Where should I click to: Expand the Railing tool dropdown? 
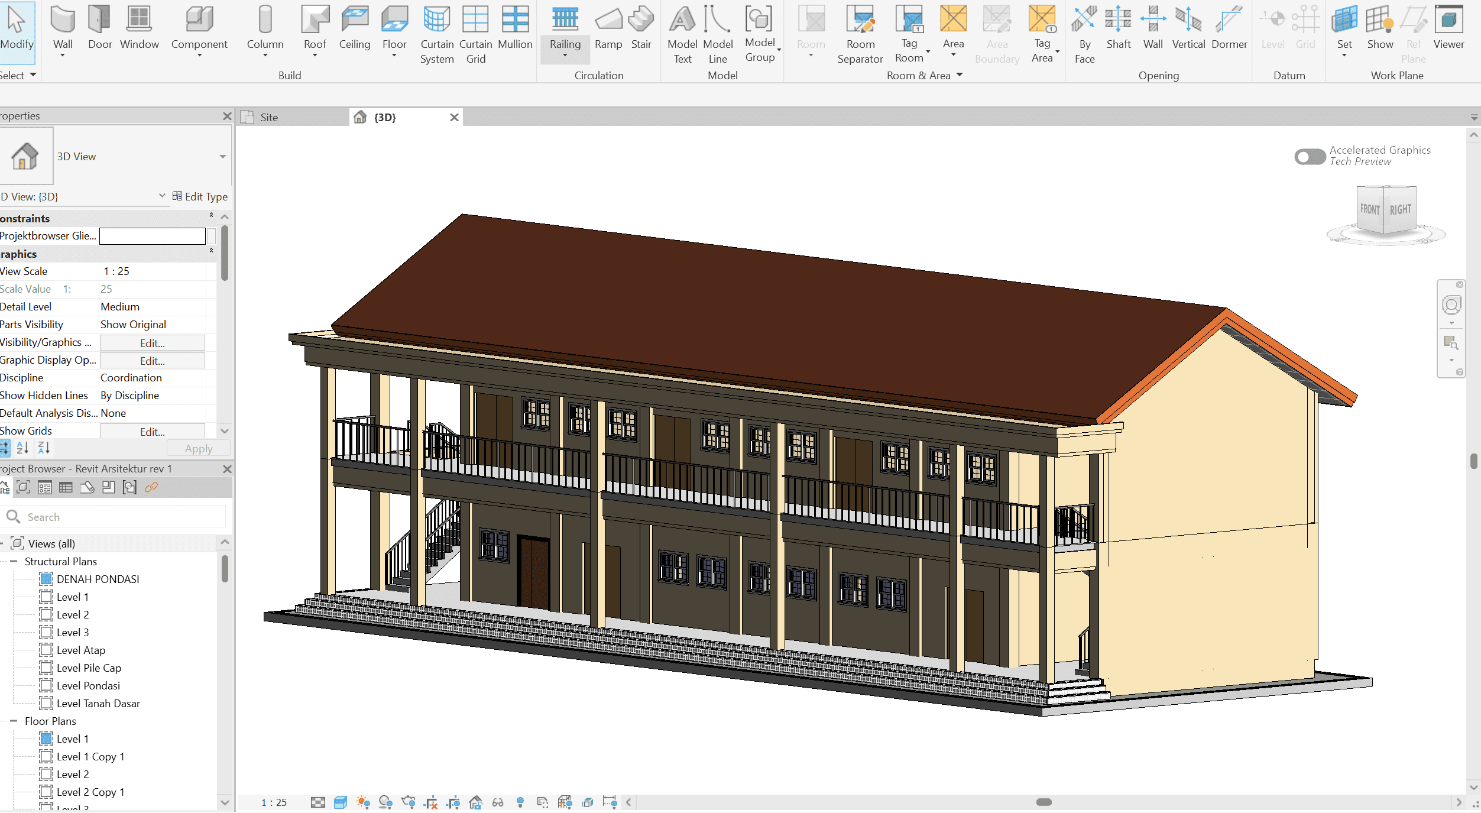point(565,56)
